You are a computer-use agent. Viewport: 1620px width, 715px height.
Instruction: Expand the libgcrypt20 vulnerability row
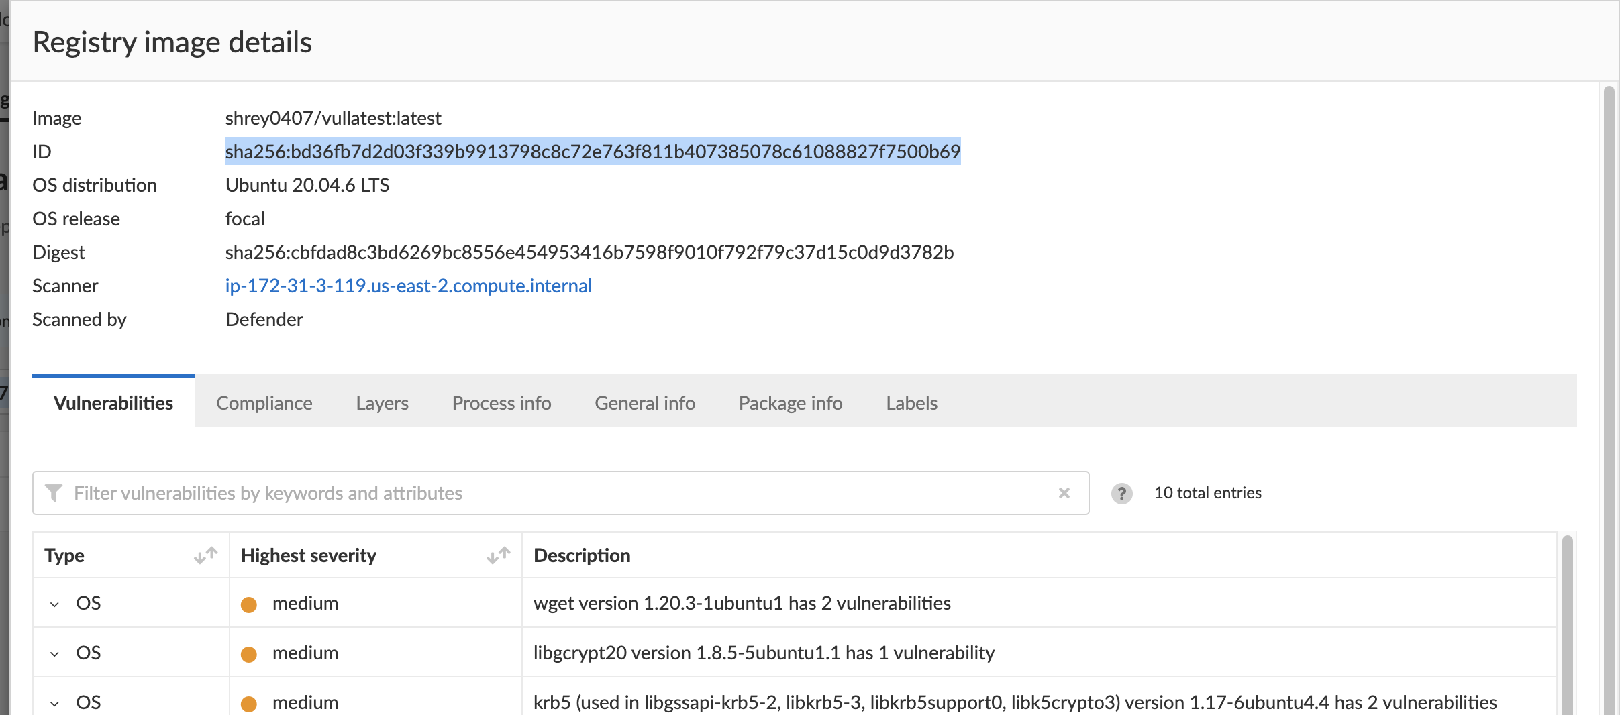pos(54,653)
